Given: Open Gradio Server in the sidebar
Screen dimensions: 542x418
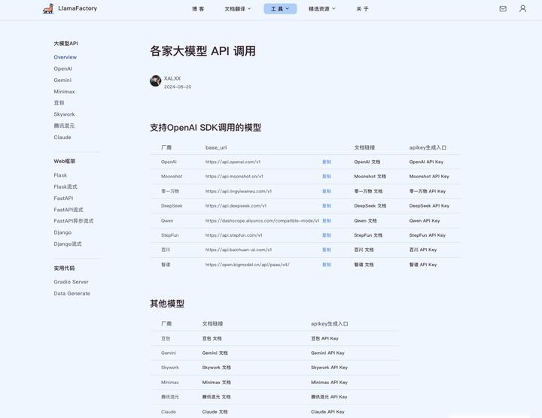Looking at the screenshot, I should (x=71, y=282).
